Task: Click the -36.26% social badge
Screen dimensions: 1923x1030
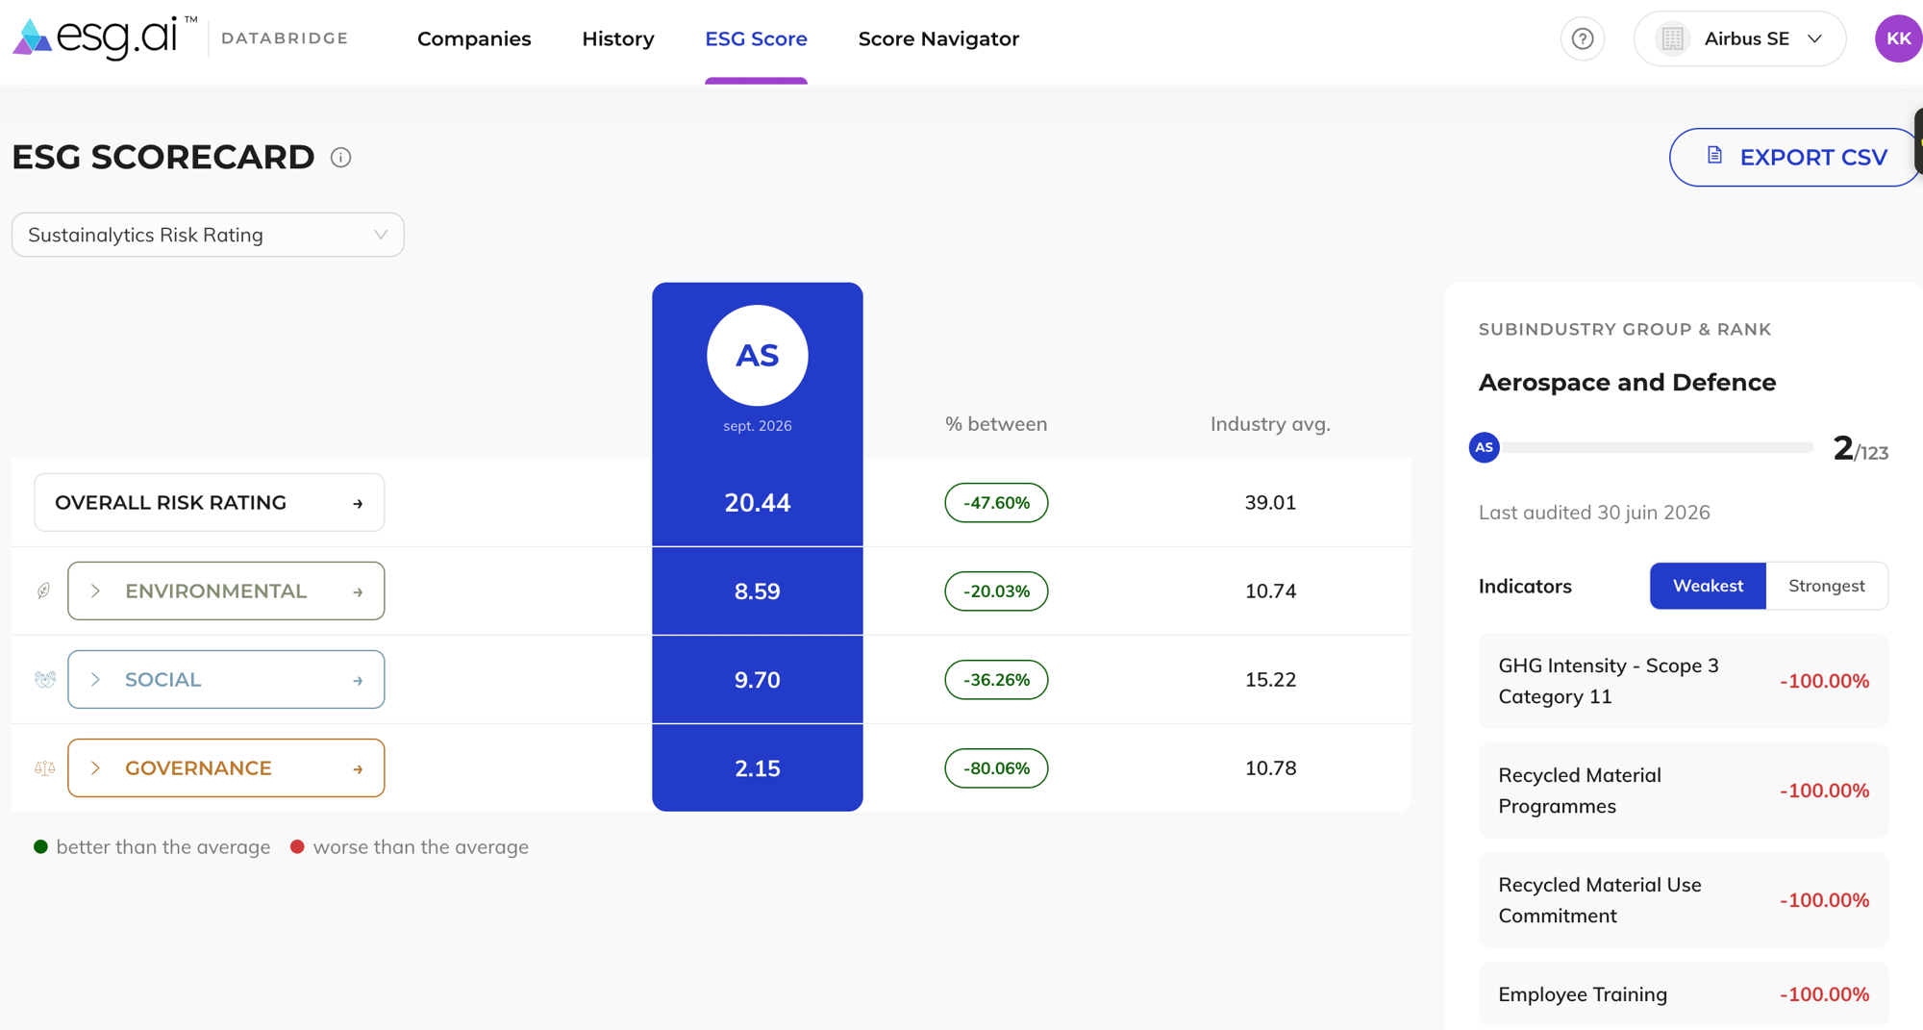Action: tap(996, 680)
